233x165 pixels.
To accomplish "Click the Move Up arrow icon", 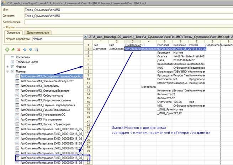I will (x=25, y=50).
